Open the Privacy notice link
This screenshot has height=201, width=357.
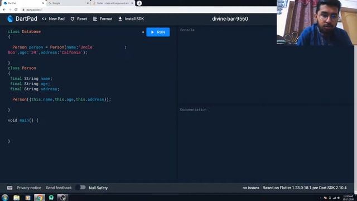coord(29,188)
